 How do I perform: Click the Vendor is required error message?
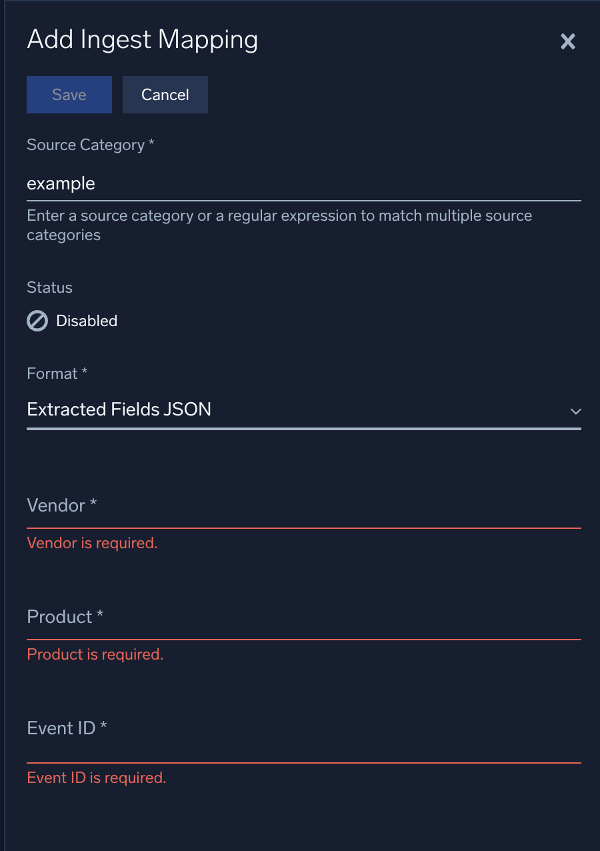pos(92,543)
